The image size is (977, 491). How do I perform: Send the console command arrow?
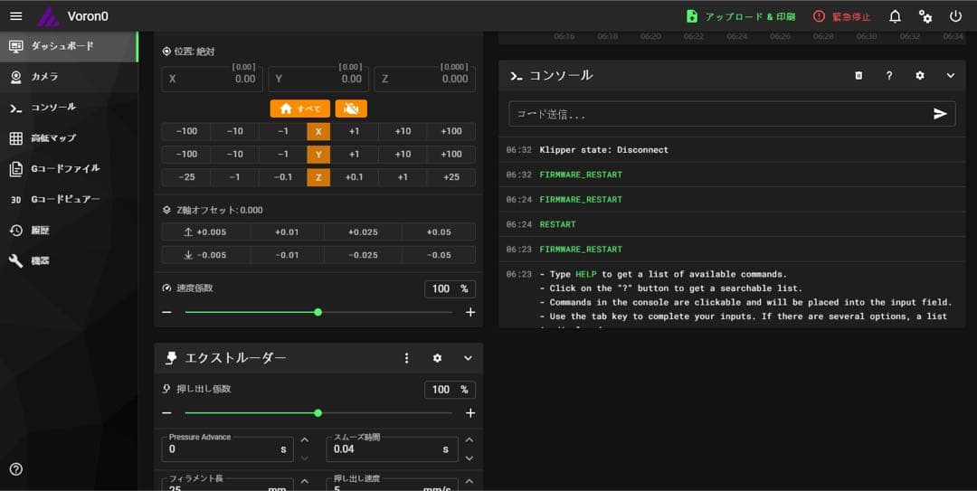pyautogui.click(x=940, y=114)
